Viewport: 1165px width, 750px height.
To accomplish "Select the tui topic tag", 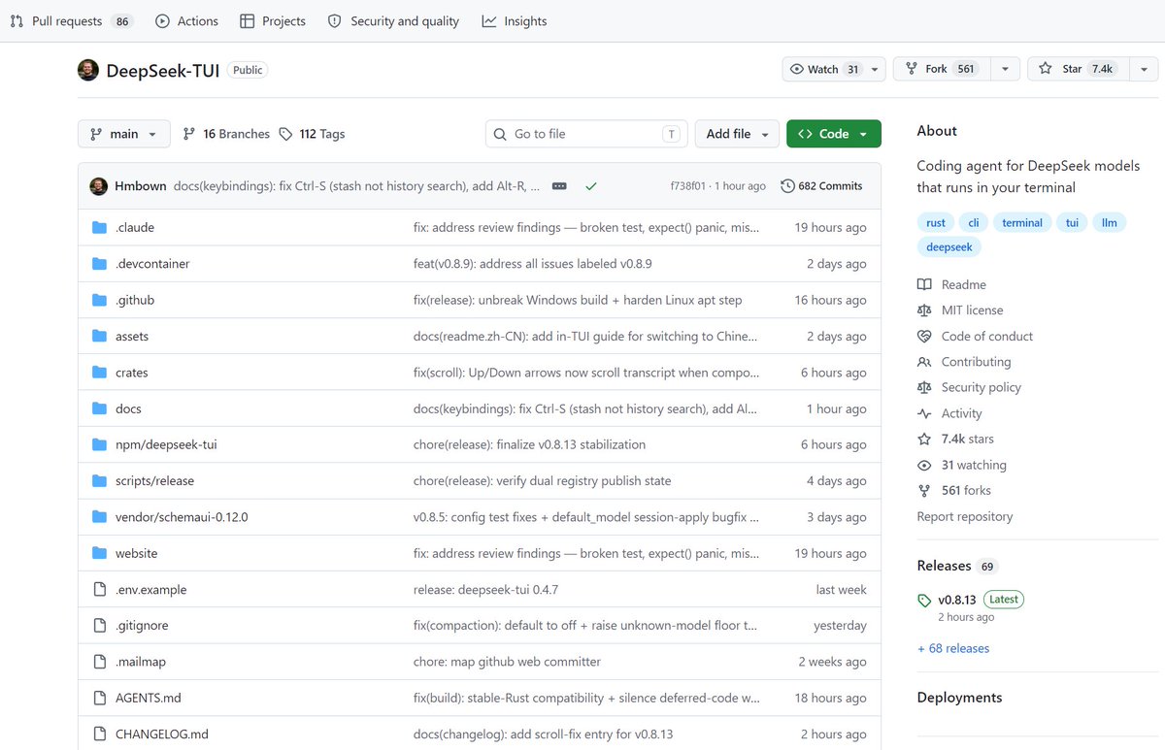I will pos(1073,222).
